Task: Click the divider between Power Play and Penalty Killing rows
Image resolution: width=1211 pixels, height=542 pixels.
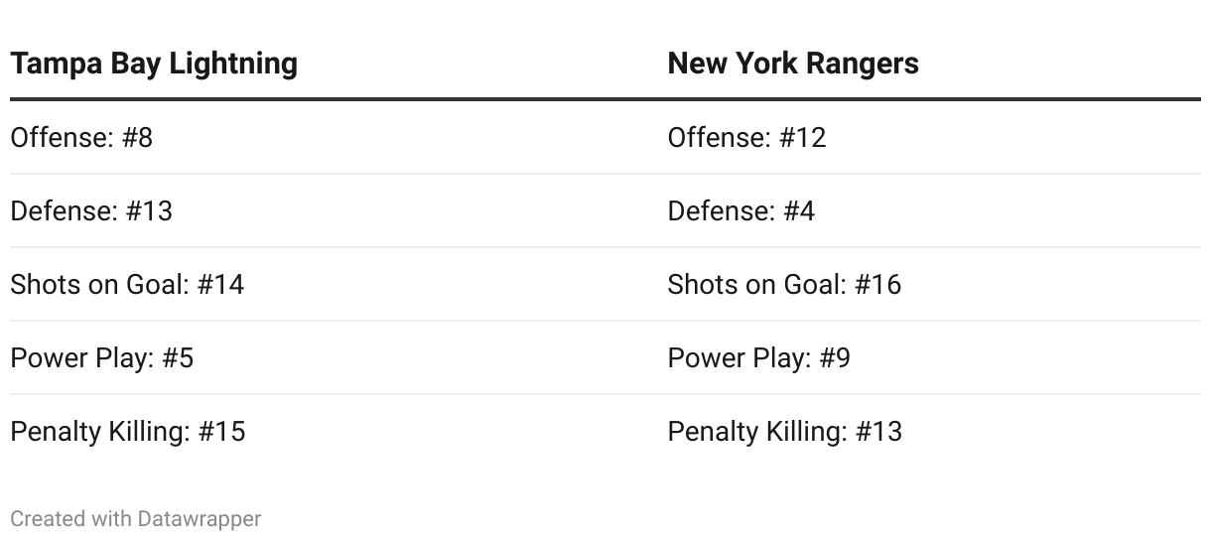Action: point(605,394)
